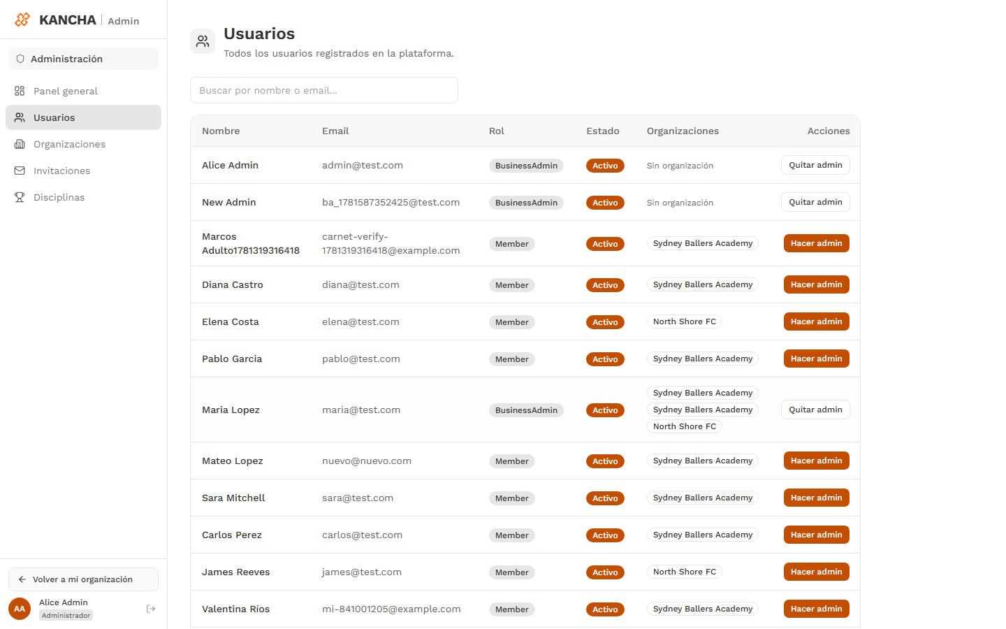This screenshot has height=629, width=1006.
Task: Click North Shore FC tag for Elena Costa
Action: [685, 321]
